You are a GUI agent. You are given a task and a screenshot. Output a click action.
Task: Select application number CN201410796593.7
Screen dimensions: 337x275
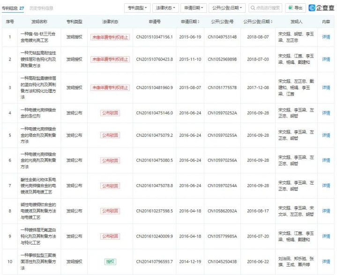point(154,262)
